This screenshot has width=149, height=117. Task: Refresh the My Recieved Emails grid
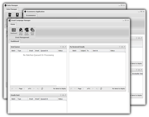pyautogui.click(x=101, y=89)
